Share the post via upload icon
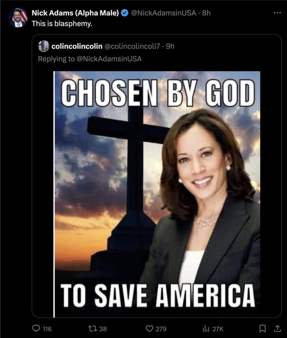This screenshot has height=338, width=287. [277, 329]
